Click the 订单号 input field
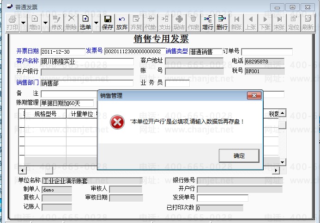This screenshot has height=223, width=320. [267, 52]
